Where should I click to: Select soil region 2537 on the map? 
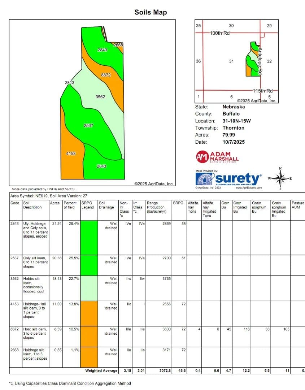[x=88, y=126]
